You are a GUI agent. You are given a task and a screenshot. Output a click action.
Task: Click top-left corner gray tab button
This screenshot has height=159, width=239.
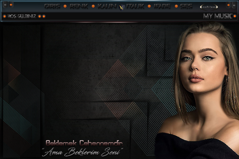coord(5,5)
